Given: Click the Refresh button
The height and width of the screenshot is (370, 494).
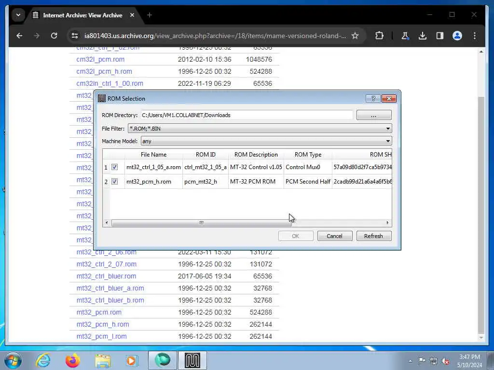Looking at the screenshot, I should point(374,236).
